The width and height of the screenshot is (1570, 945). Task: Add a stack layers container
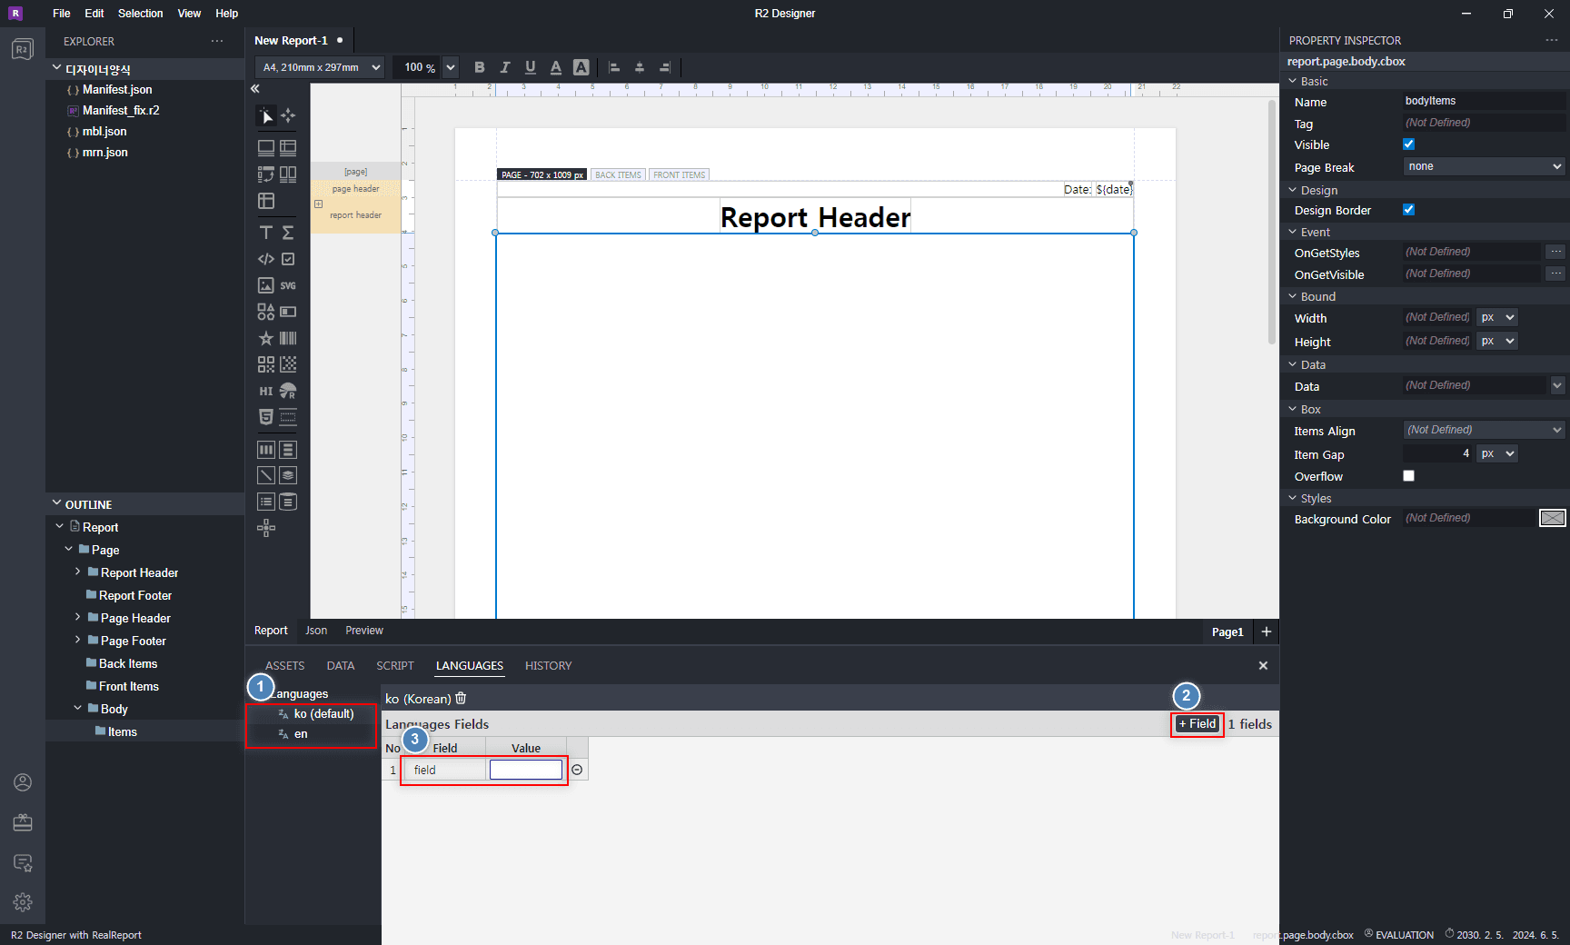[x=288, y=475]
